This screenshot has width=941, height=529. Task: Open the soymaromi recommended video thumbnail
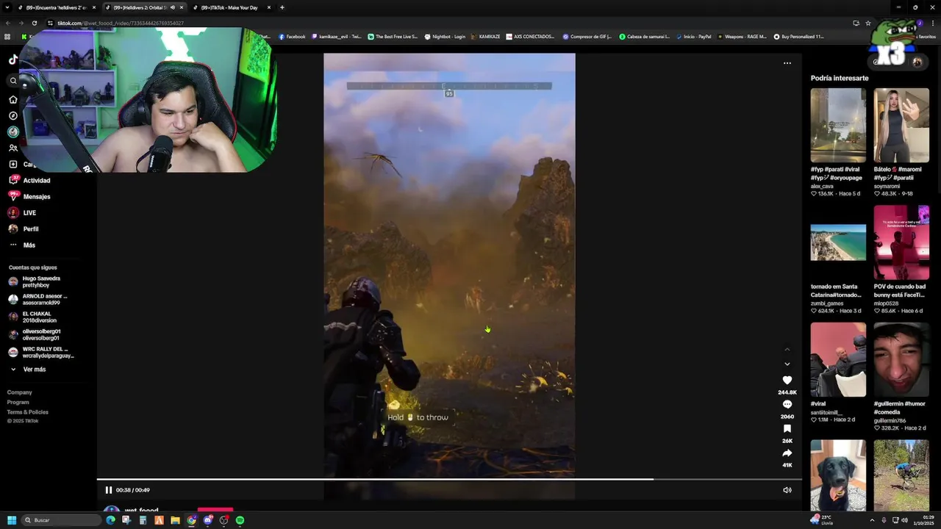901,125
